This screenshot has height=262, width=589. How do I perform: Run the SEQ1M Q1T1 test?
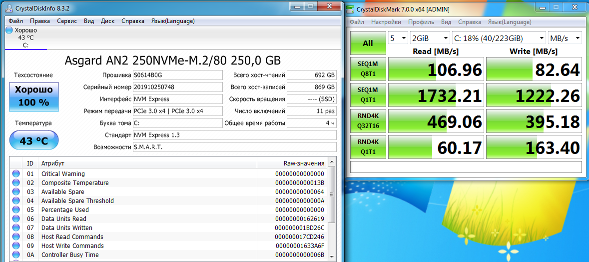368,95
